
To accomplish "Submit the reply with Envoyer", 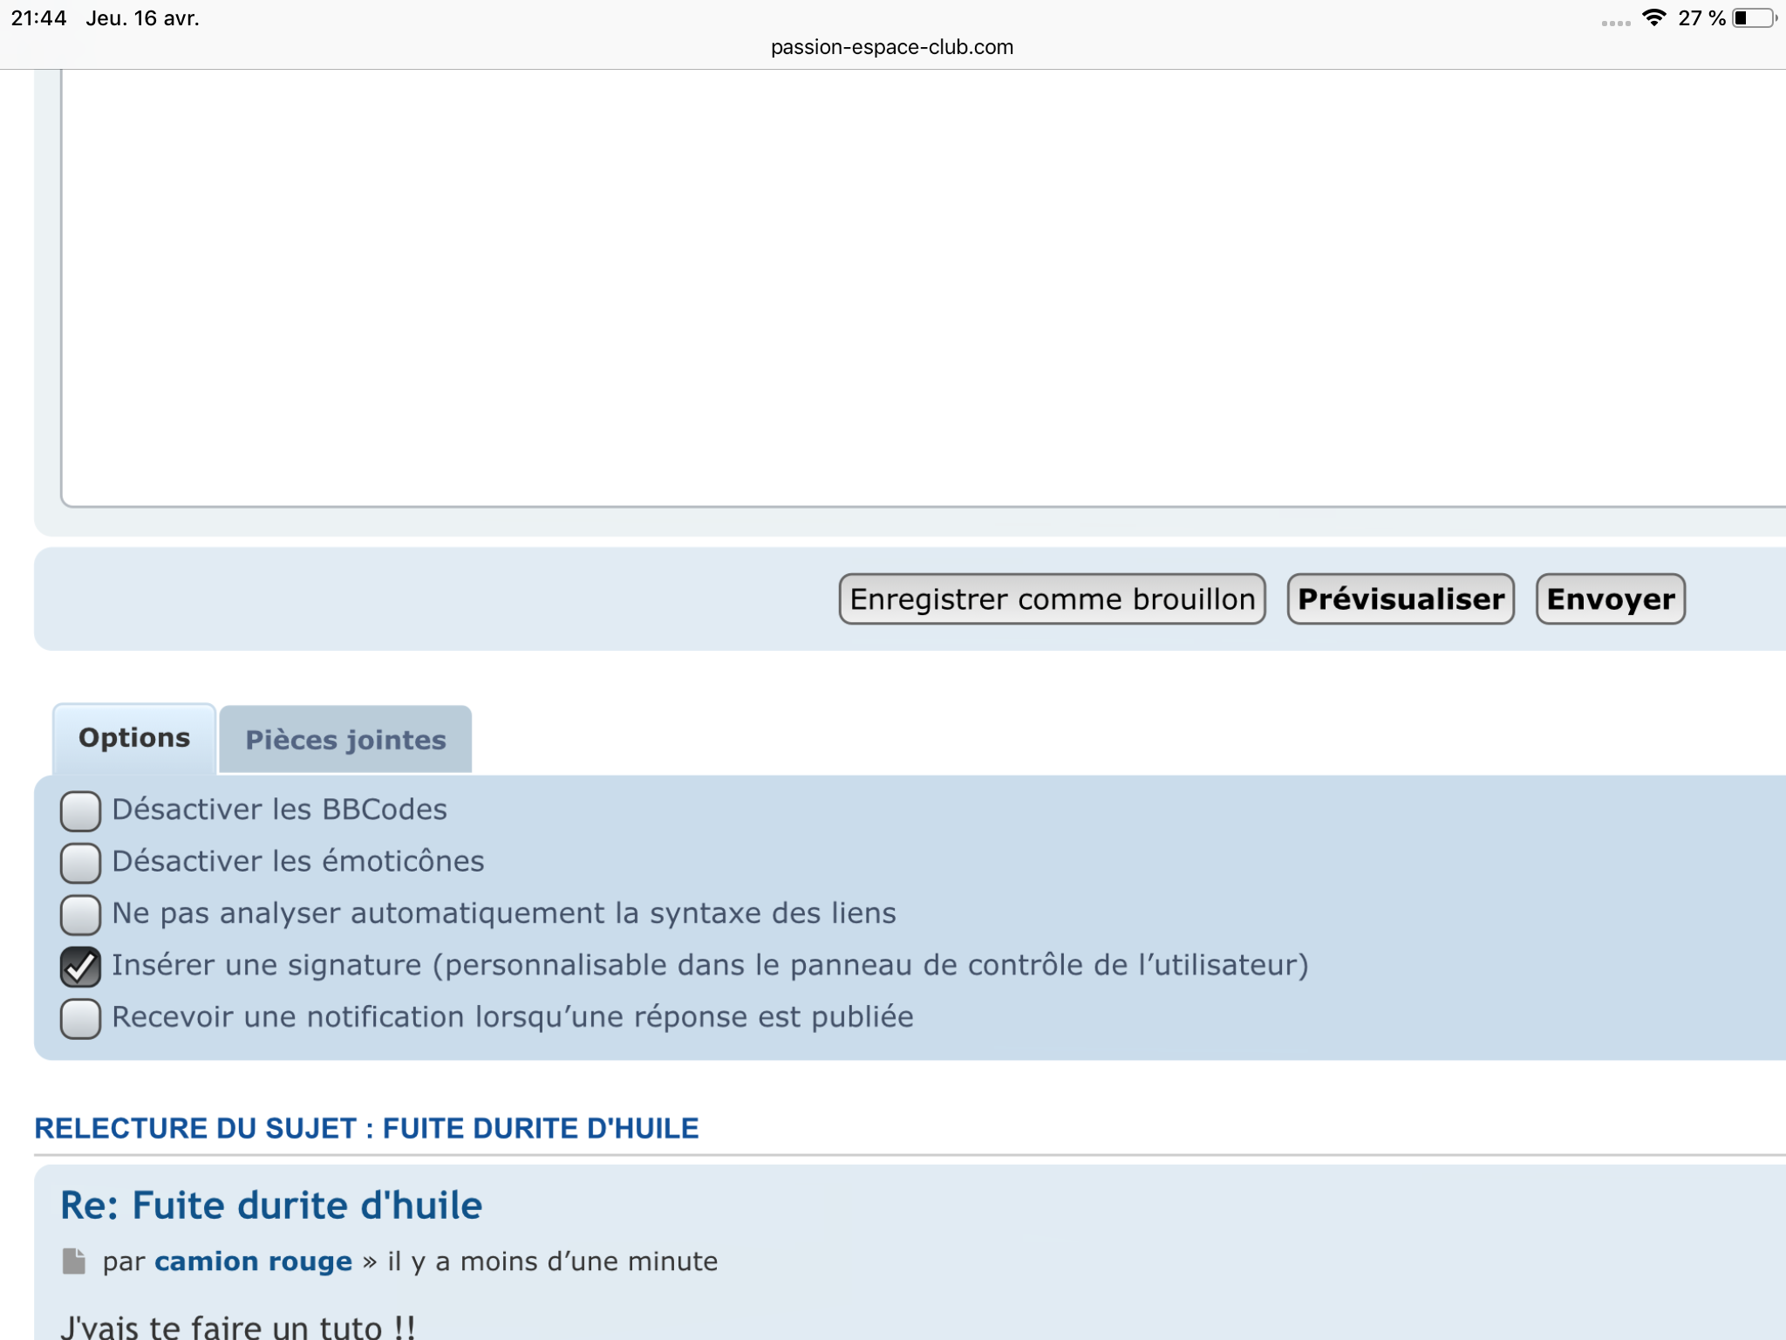I will point(1610,599).
